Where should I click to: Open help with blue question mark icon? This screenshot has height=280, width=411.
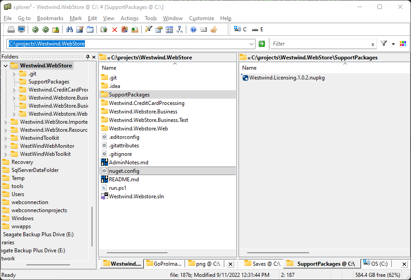[x=193, y=29]
